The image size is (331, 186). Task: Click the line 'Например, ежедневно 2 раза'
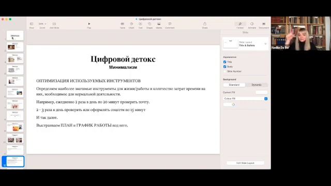point(93,102)
